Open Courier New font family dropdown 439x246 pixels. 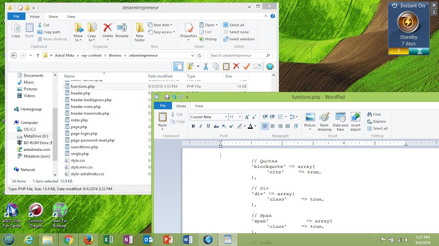tap(226, 117)
